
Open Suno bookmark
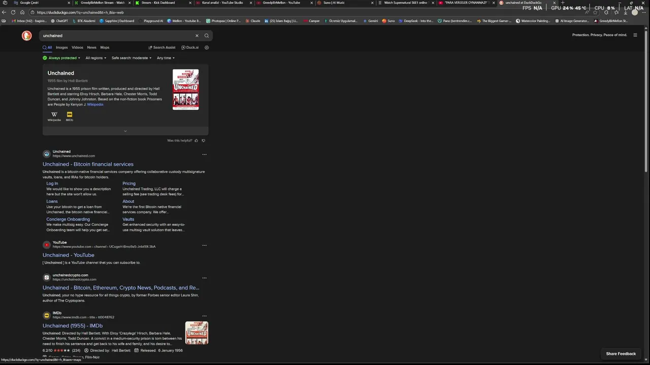coord(389,21)
